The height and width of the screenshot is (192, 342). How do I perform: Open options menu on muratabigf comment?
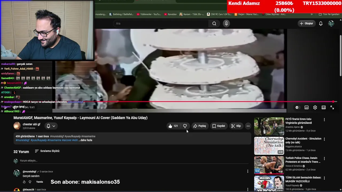(x=247, y=171)
